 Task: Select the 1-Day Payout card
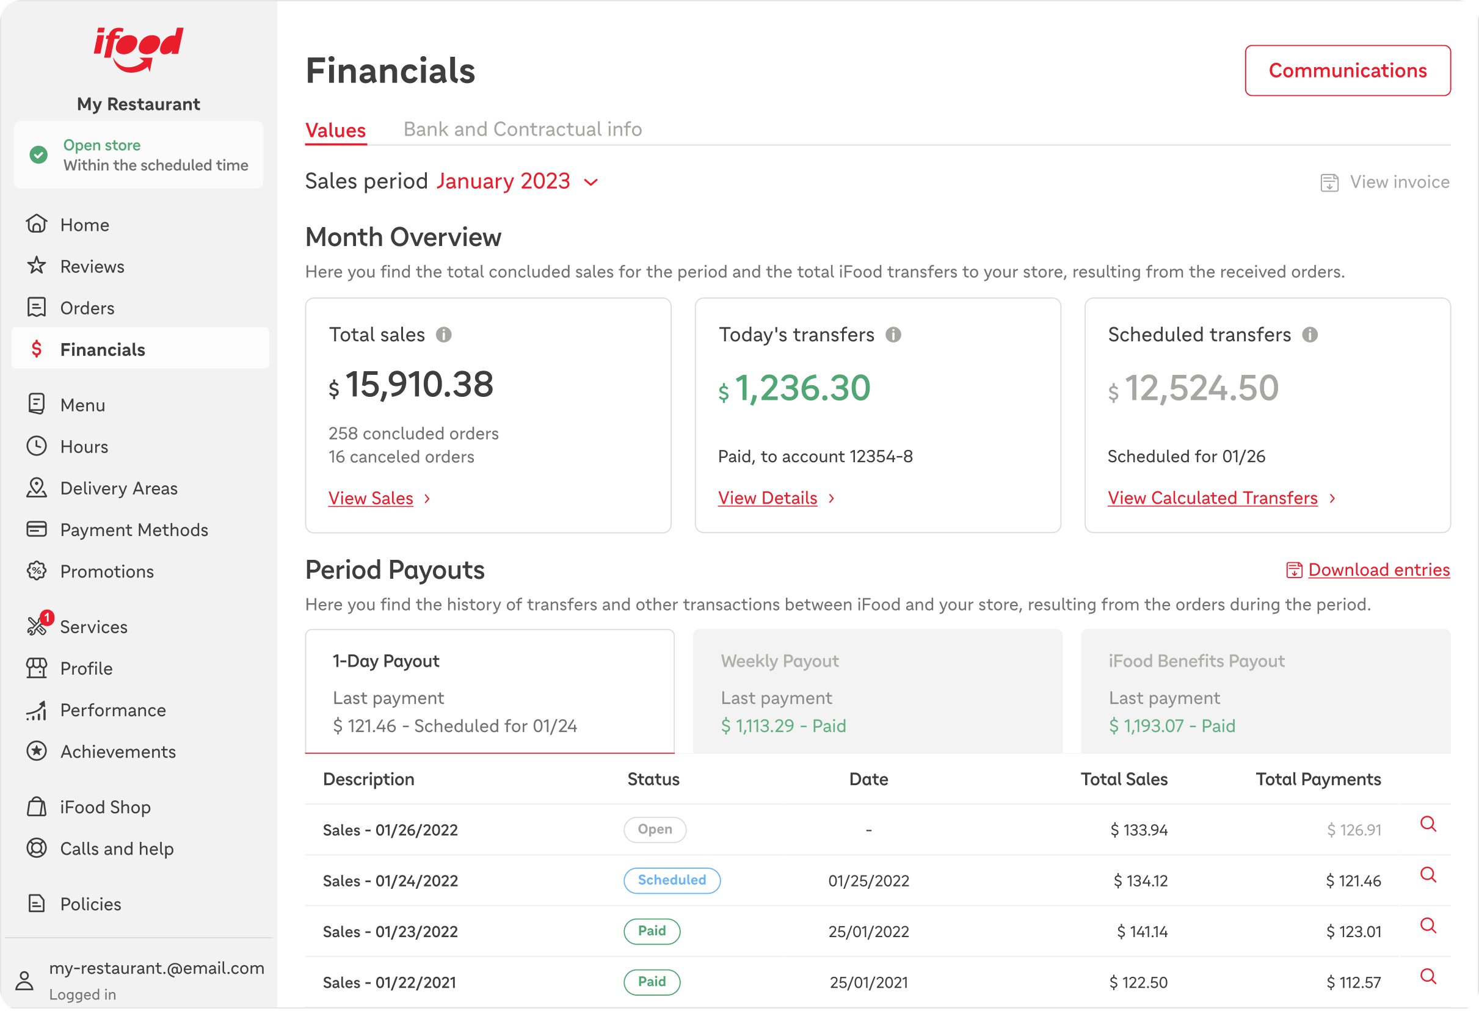tap(489, 692)
